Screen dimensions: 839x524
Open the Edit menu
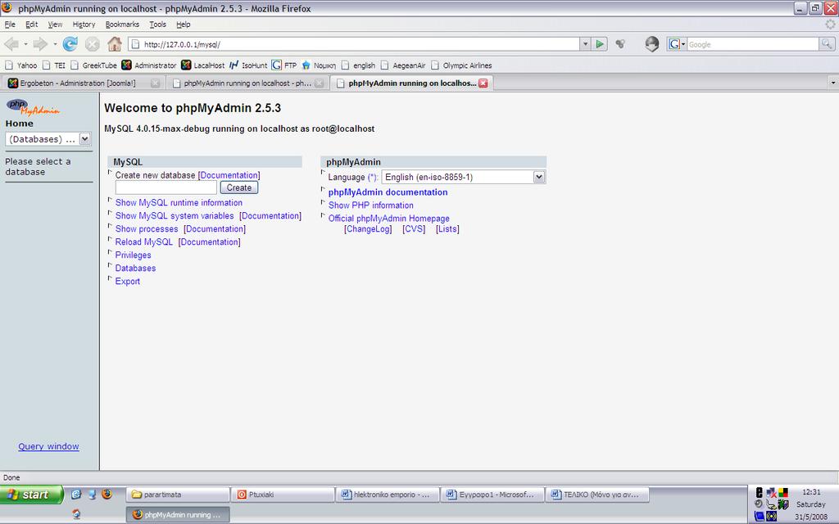(x=32, y=24)
